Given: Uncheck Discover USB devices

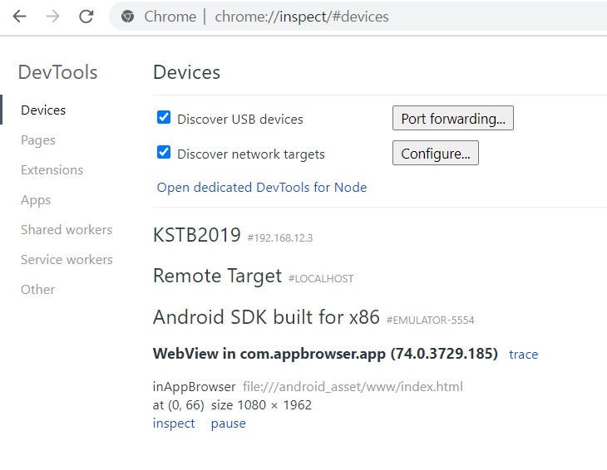Looking at the screenshot, I should click(x=164, y=117).
